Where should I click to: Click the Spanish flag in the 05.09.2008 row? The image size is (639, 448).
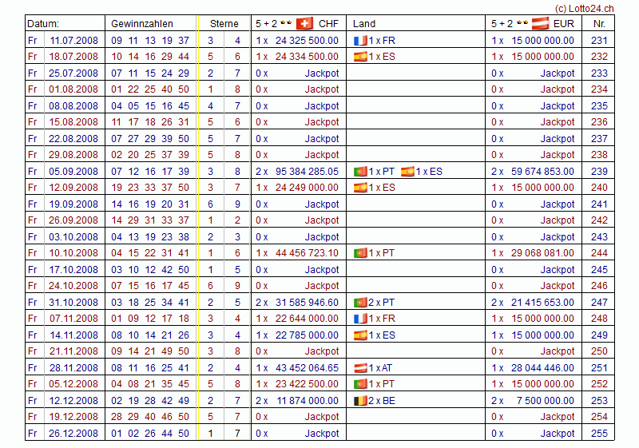[407, 171]
